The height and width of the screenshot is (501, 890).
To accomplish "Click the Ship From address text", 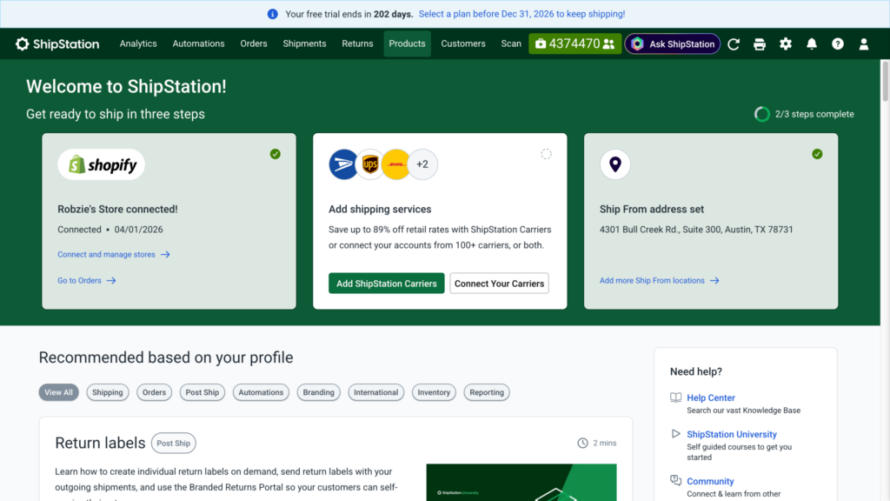I will point(696,230).
